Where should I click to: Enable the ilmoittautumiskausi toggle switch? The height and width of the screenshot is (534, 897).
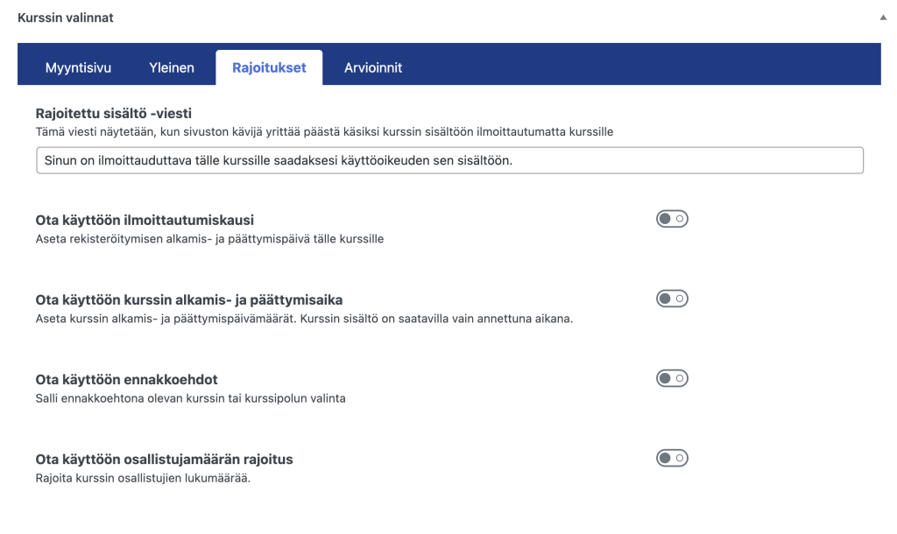pos(672,219)
